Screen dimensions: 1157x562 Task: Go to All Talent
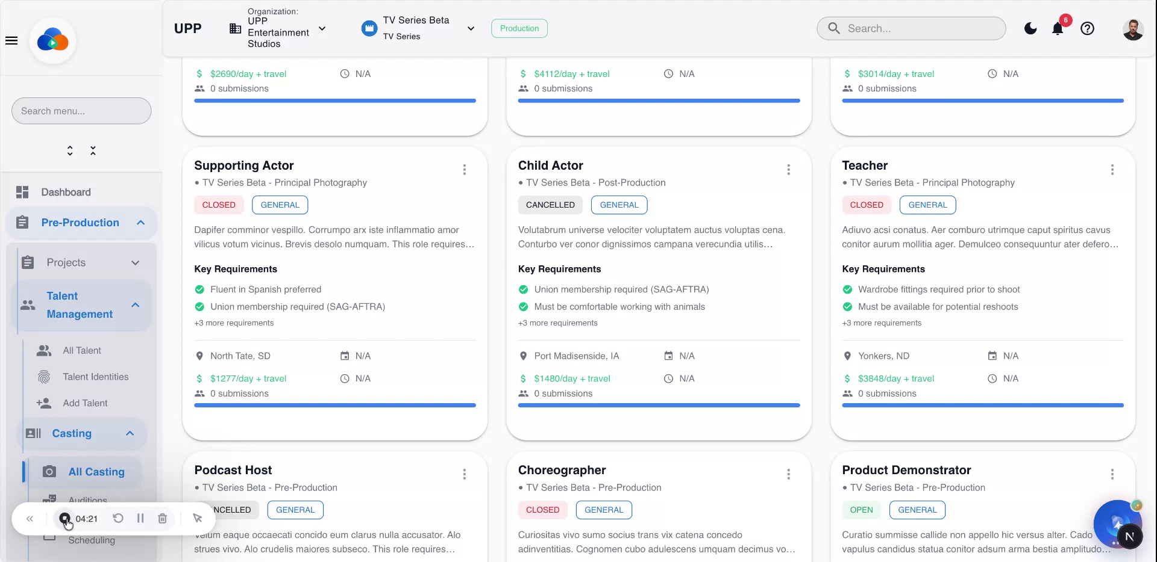tap(82, 350)
